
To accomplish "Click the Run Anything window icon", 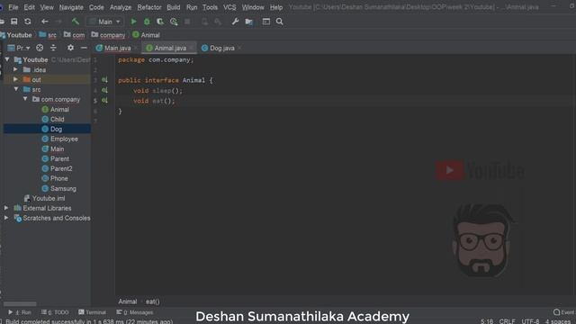I will point(266,22).
